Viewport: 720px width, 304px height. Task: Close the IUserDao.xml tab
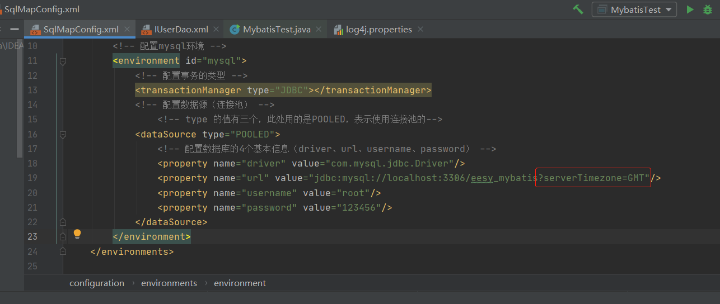point(217,29)
